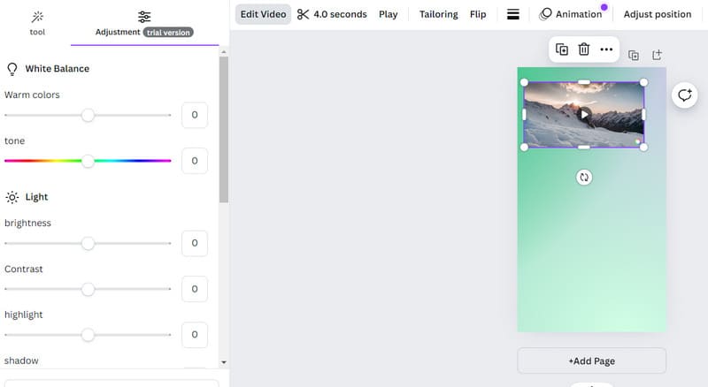
Task: Open Adjust position panel
Action: coord(657,14)
